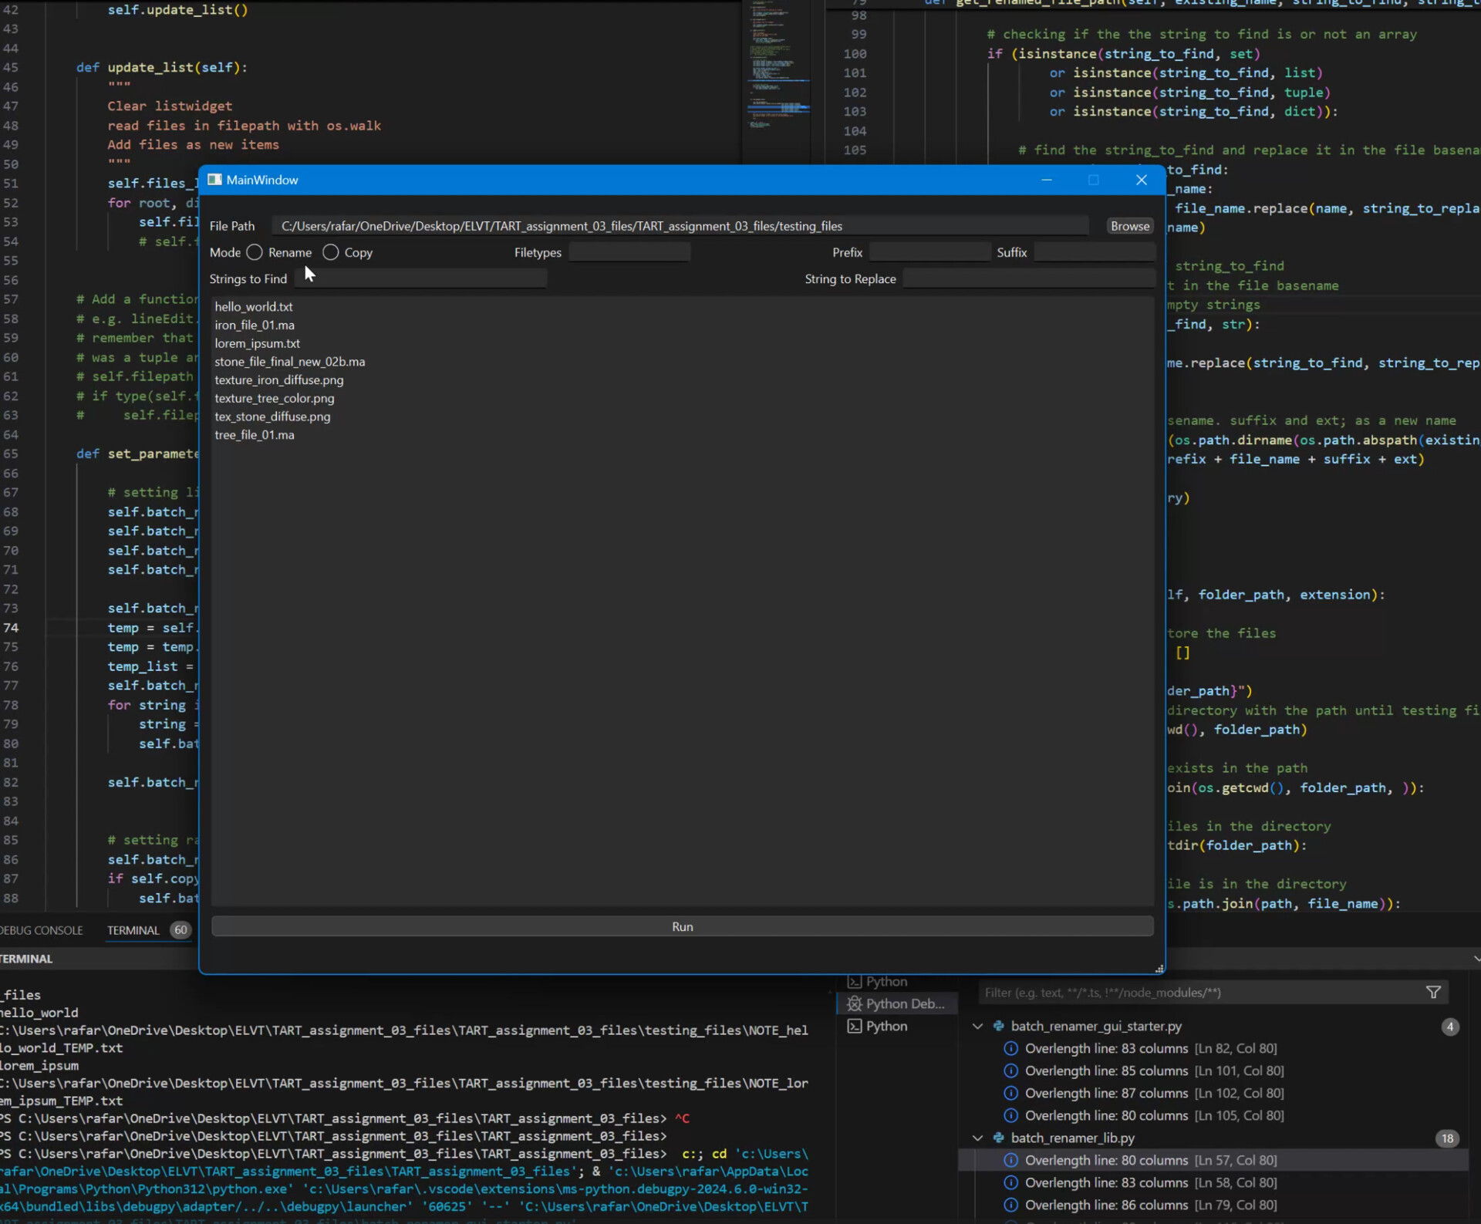Open the DEBUG CONSOLE tab
Viewport: 1481px width, 1224px height.
(42, 930)
